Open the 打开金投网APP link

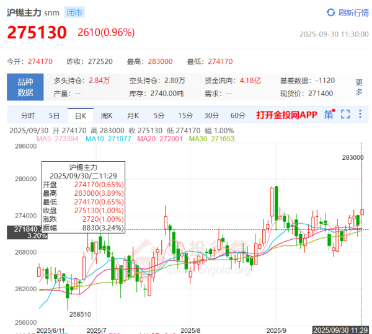tap(286, 115)
